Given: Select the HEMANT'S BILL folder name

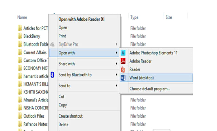Looking at the screenshot, I should pos(36,84).
